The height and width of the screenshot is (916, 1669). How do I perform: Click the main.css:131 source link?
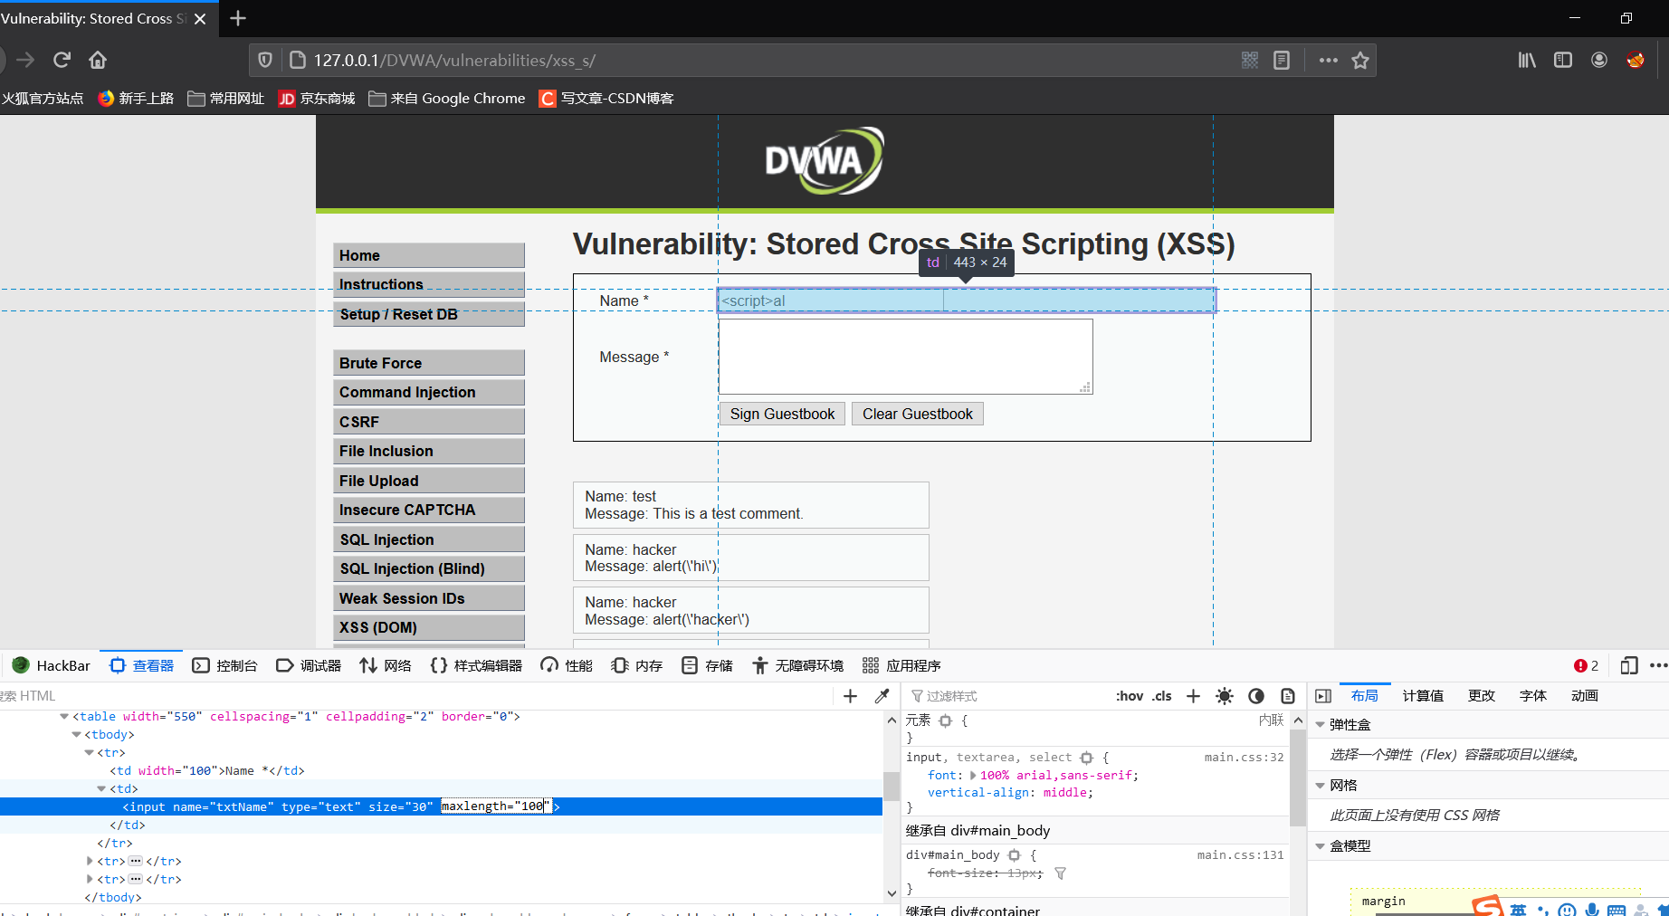click(1240, 855)
